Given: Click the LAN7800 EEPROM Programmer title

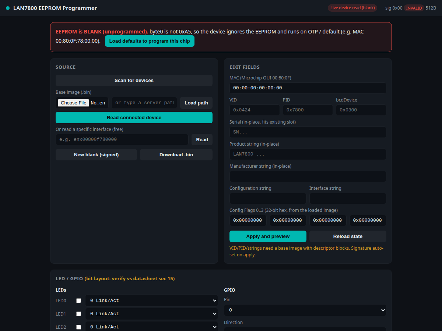Looking at the screenshot, I should pos(55,8).
